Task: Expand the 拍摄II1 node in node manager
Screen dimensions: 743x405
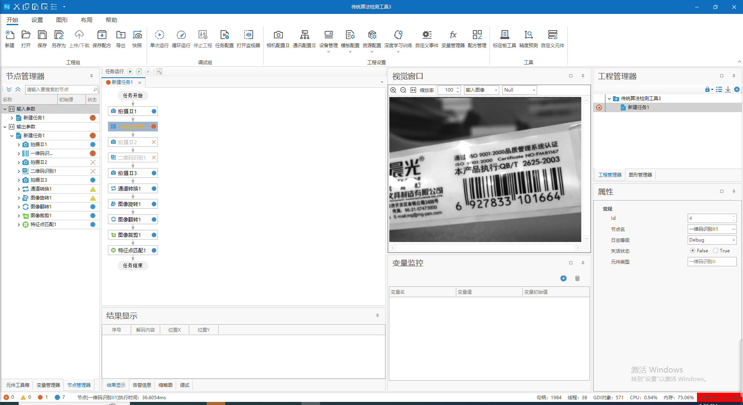Action: 19,145
